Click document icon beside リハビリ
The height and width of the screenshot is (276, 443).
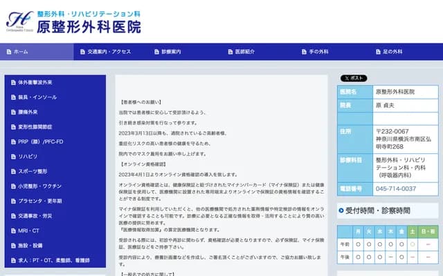pyautogui.click(x=12, y=157)
